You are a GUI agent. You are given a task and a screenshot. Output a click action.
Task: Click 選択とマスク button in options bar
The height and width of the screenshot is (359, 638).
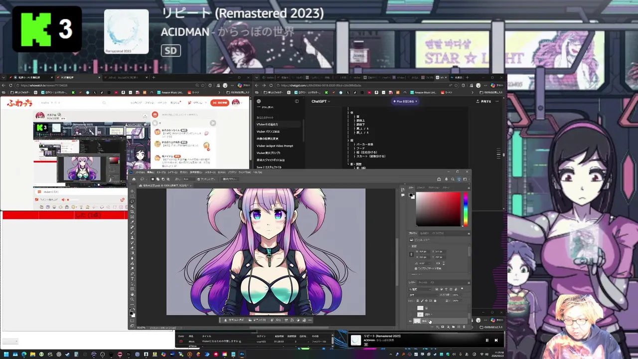230,179
